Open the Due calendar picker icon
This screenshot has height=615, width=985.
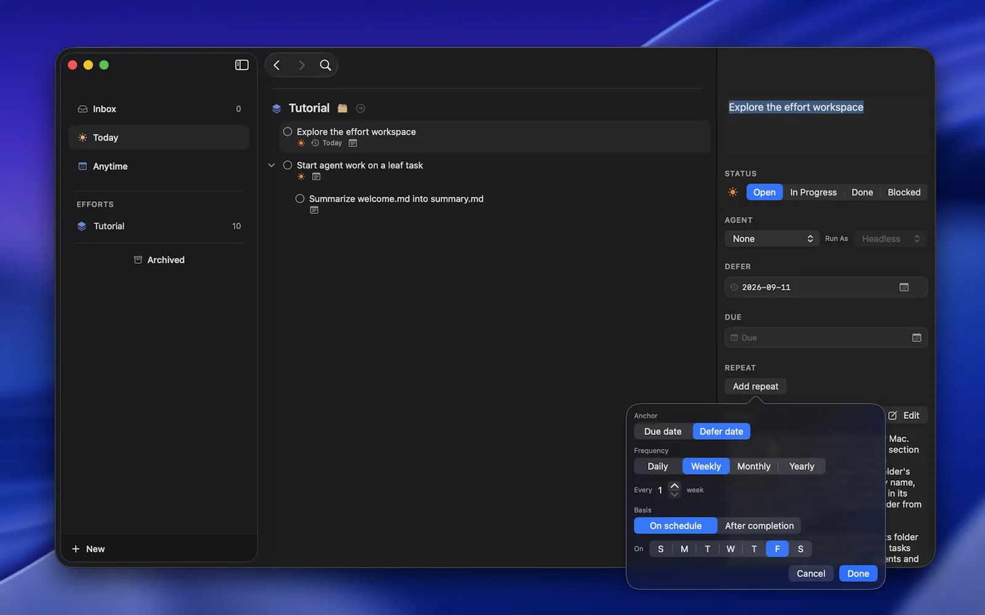coord(917,338)
